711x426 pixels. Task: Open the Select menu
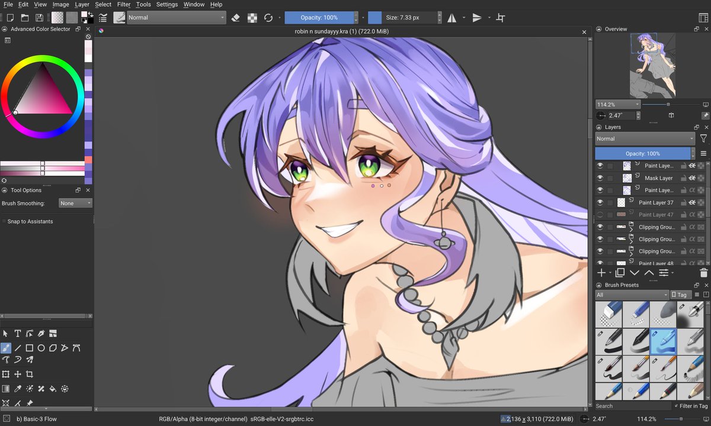pyautogui.click(x=103, y=4)
